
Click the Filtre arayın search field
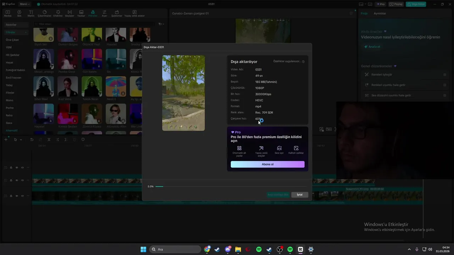[x=94, y=24]
